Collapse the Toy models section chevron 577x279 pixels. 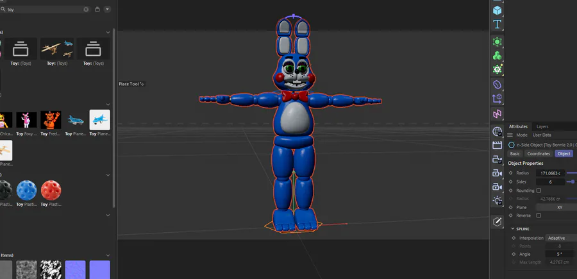point(108,105)
